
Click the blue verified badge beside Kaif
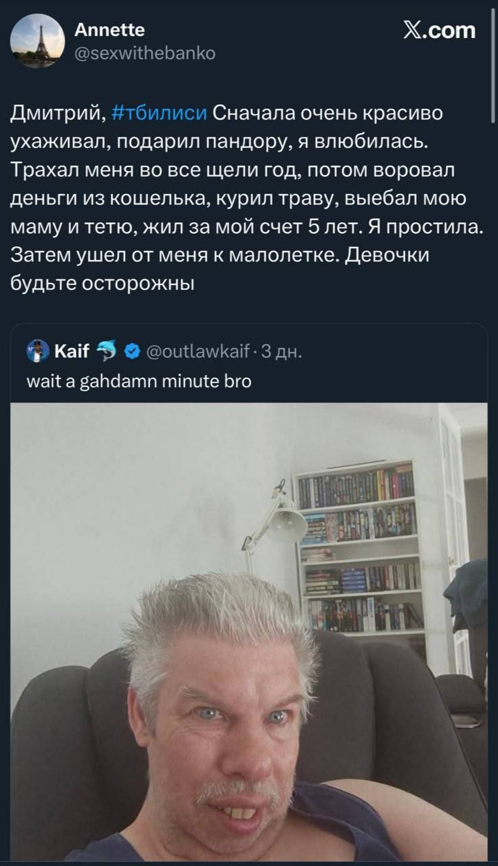[133, 351]
